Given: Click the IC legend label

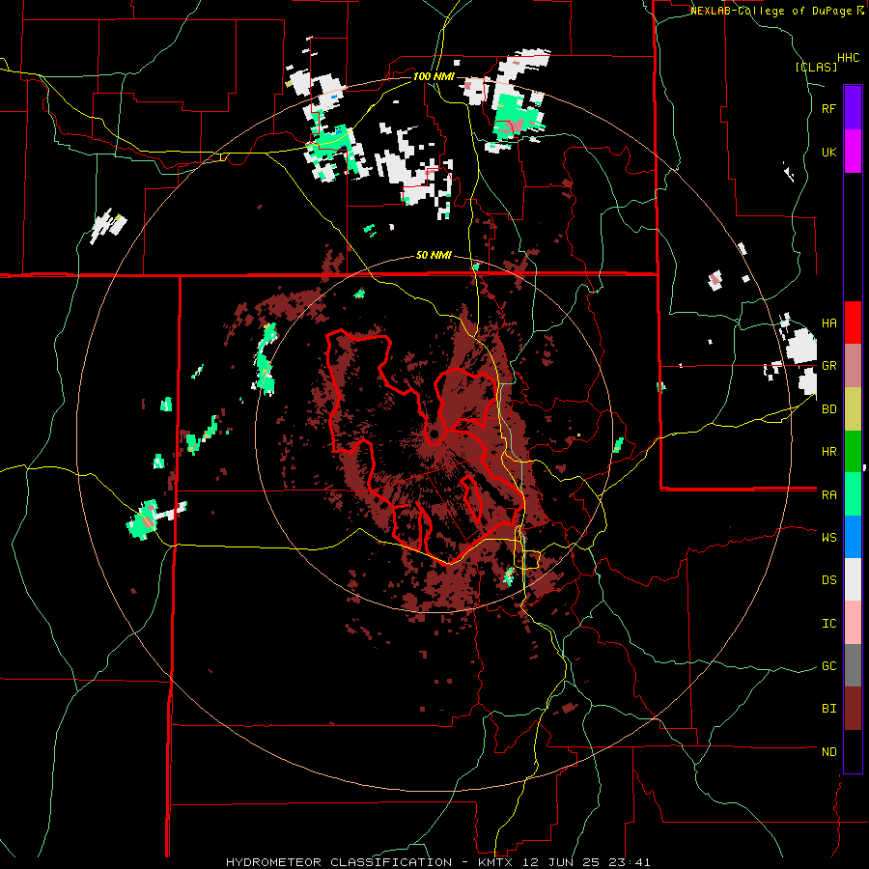Looking at the screenshot, I should tap(828, 624).
